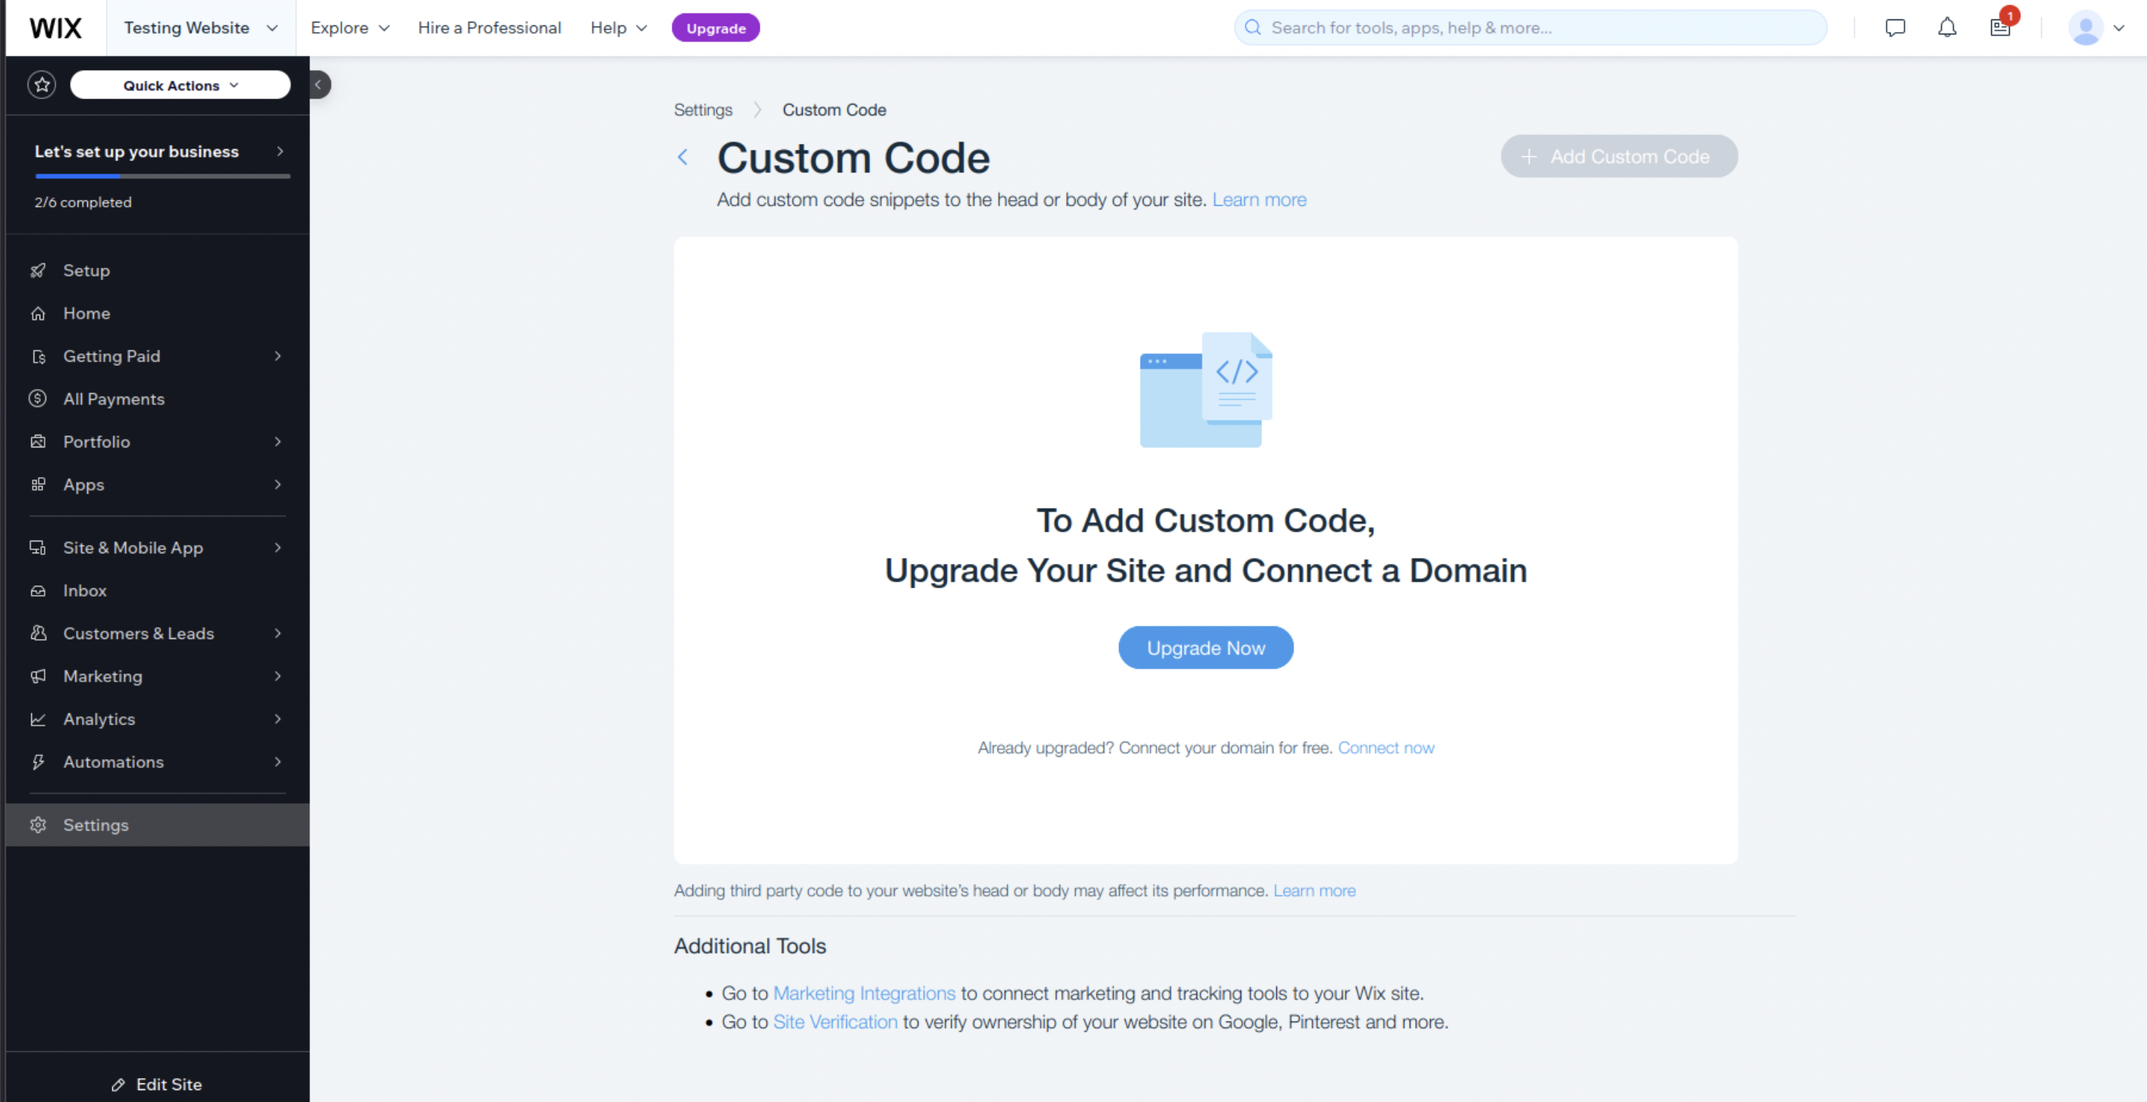Expand the Quick Actions dropdown
The height and width of the screenshot is (1102, 2147).
point(180,85)
